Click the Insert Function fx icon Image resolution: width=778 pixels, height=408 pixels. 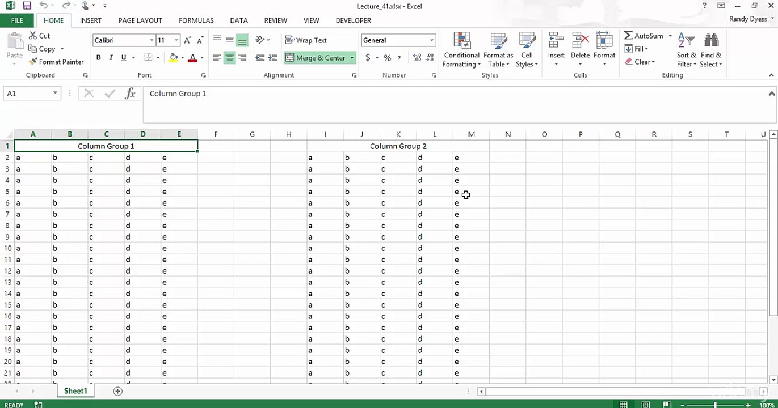point(131,93)
